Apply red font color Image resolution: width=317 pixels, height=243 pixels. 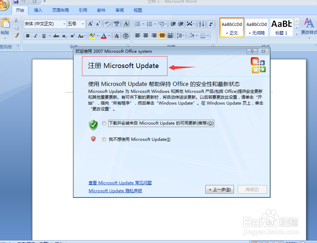(104, 36)
